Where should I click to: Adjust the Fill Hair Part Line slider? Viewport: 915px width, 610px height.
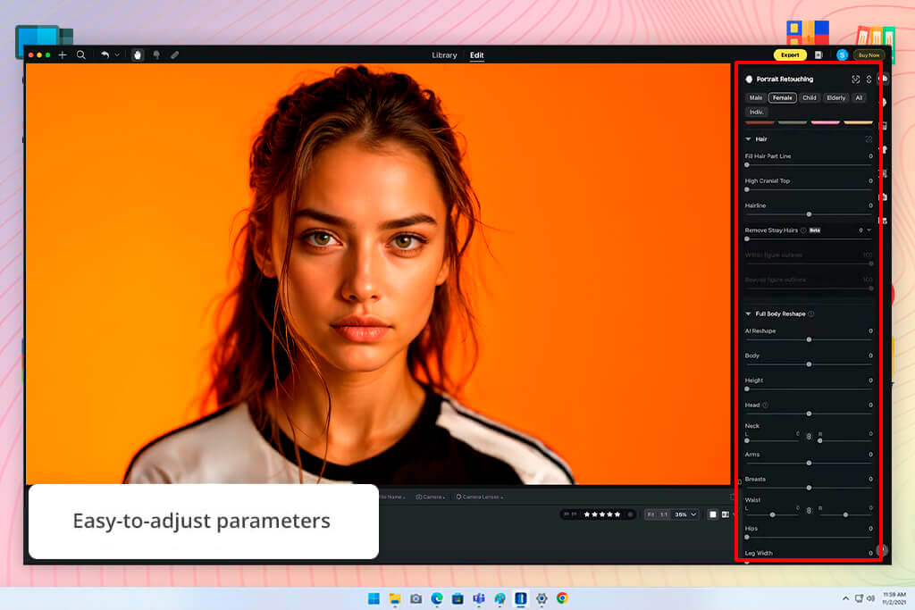809,165
